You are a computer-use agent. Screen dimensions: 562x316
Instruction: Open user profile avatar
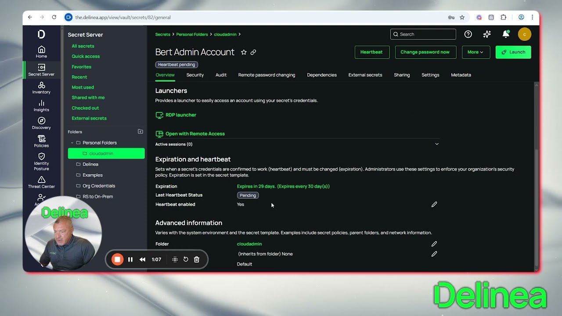coord(524,34)
